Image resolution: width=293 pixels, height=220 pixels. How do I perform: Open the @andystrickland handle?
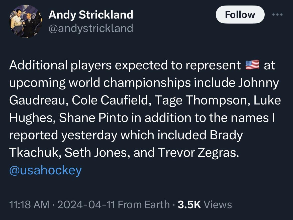click(91, 28)
